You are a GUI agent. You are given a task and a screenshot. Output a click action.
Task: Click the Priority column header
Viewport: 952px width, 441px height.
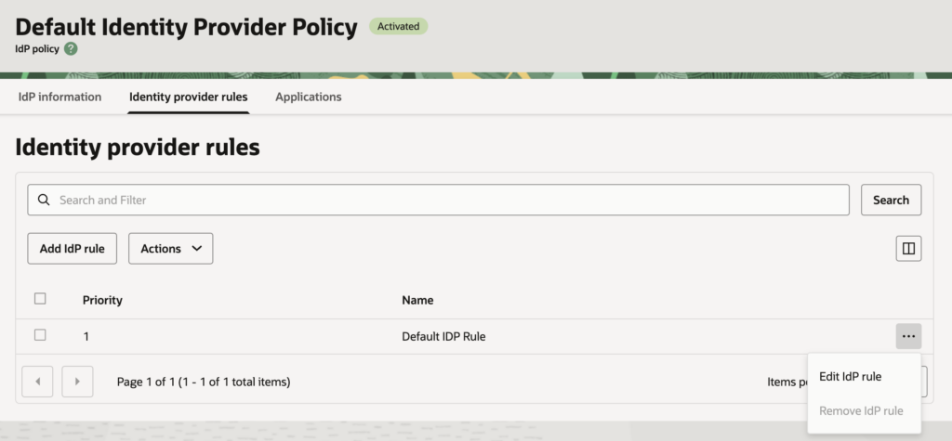click(102, 300)
